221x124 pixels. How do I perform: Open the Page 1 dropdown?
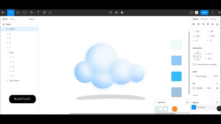[33, 19]
